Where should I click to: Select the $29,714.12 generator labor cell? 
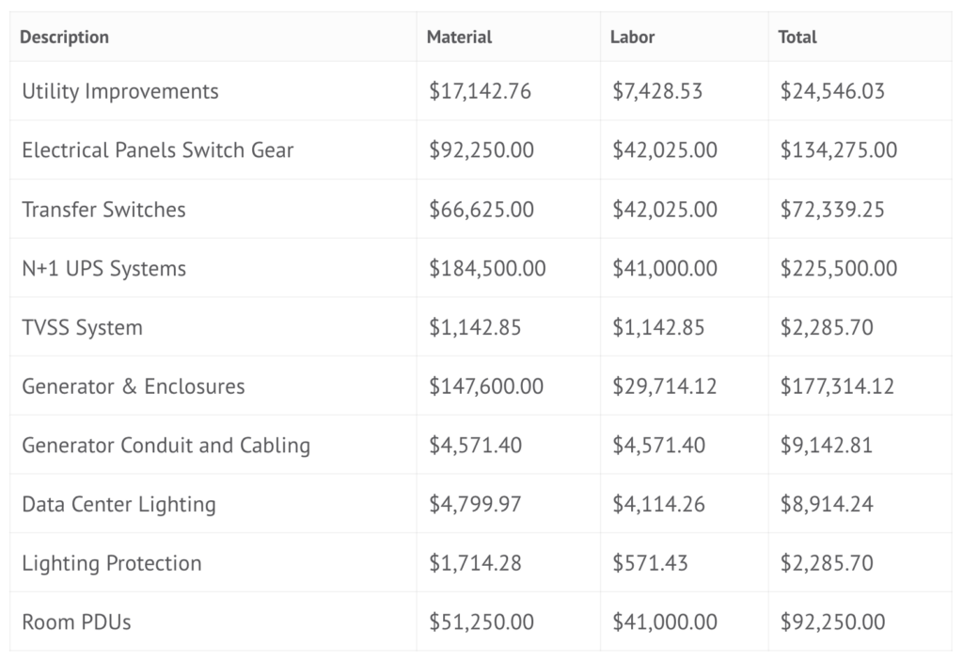[x=664, y=386]
